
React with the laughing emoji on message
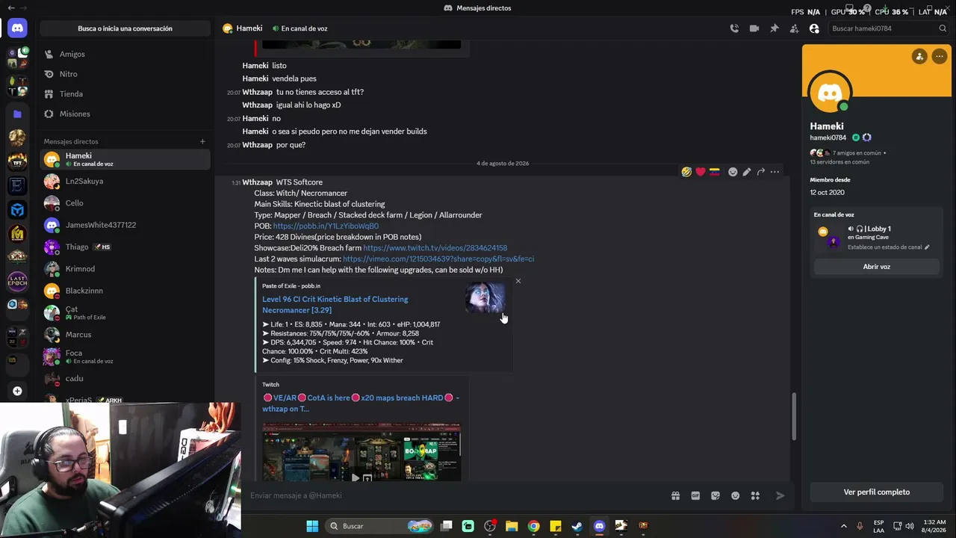(x=686, y=172)
